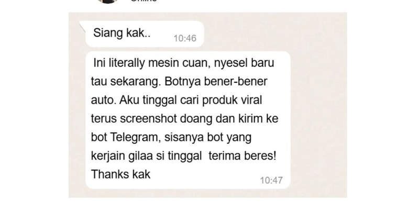Click the words "produk viral"
Image resolution: width=419 pixels, height=222 pixels.
coord(231,100)
